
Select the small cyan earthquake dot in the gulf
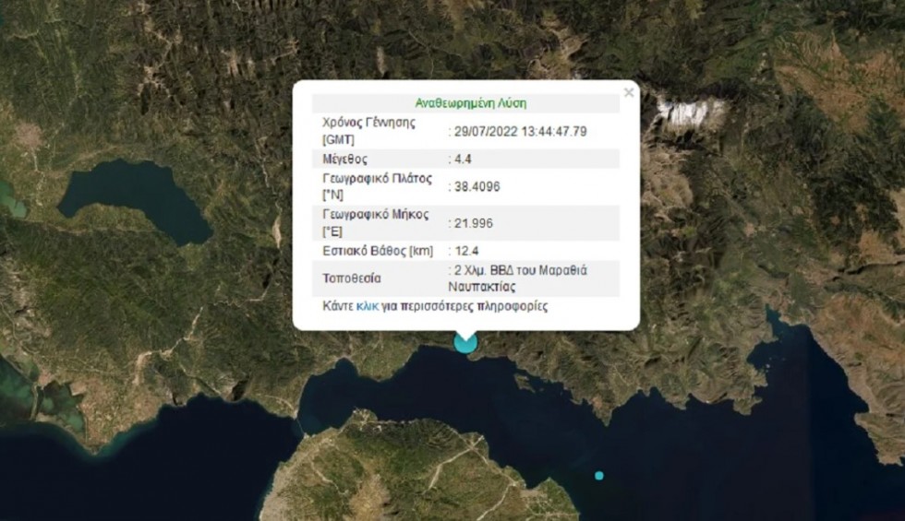click(599, 475)
